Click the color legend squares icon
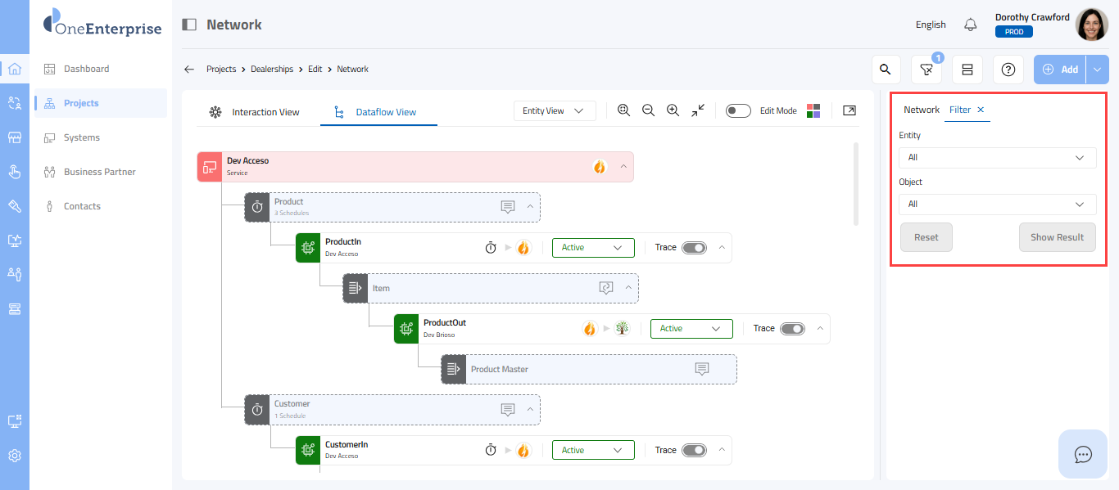Viewport: 1119px width, 490px height. (813, 110)
